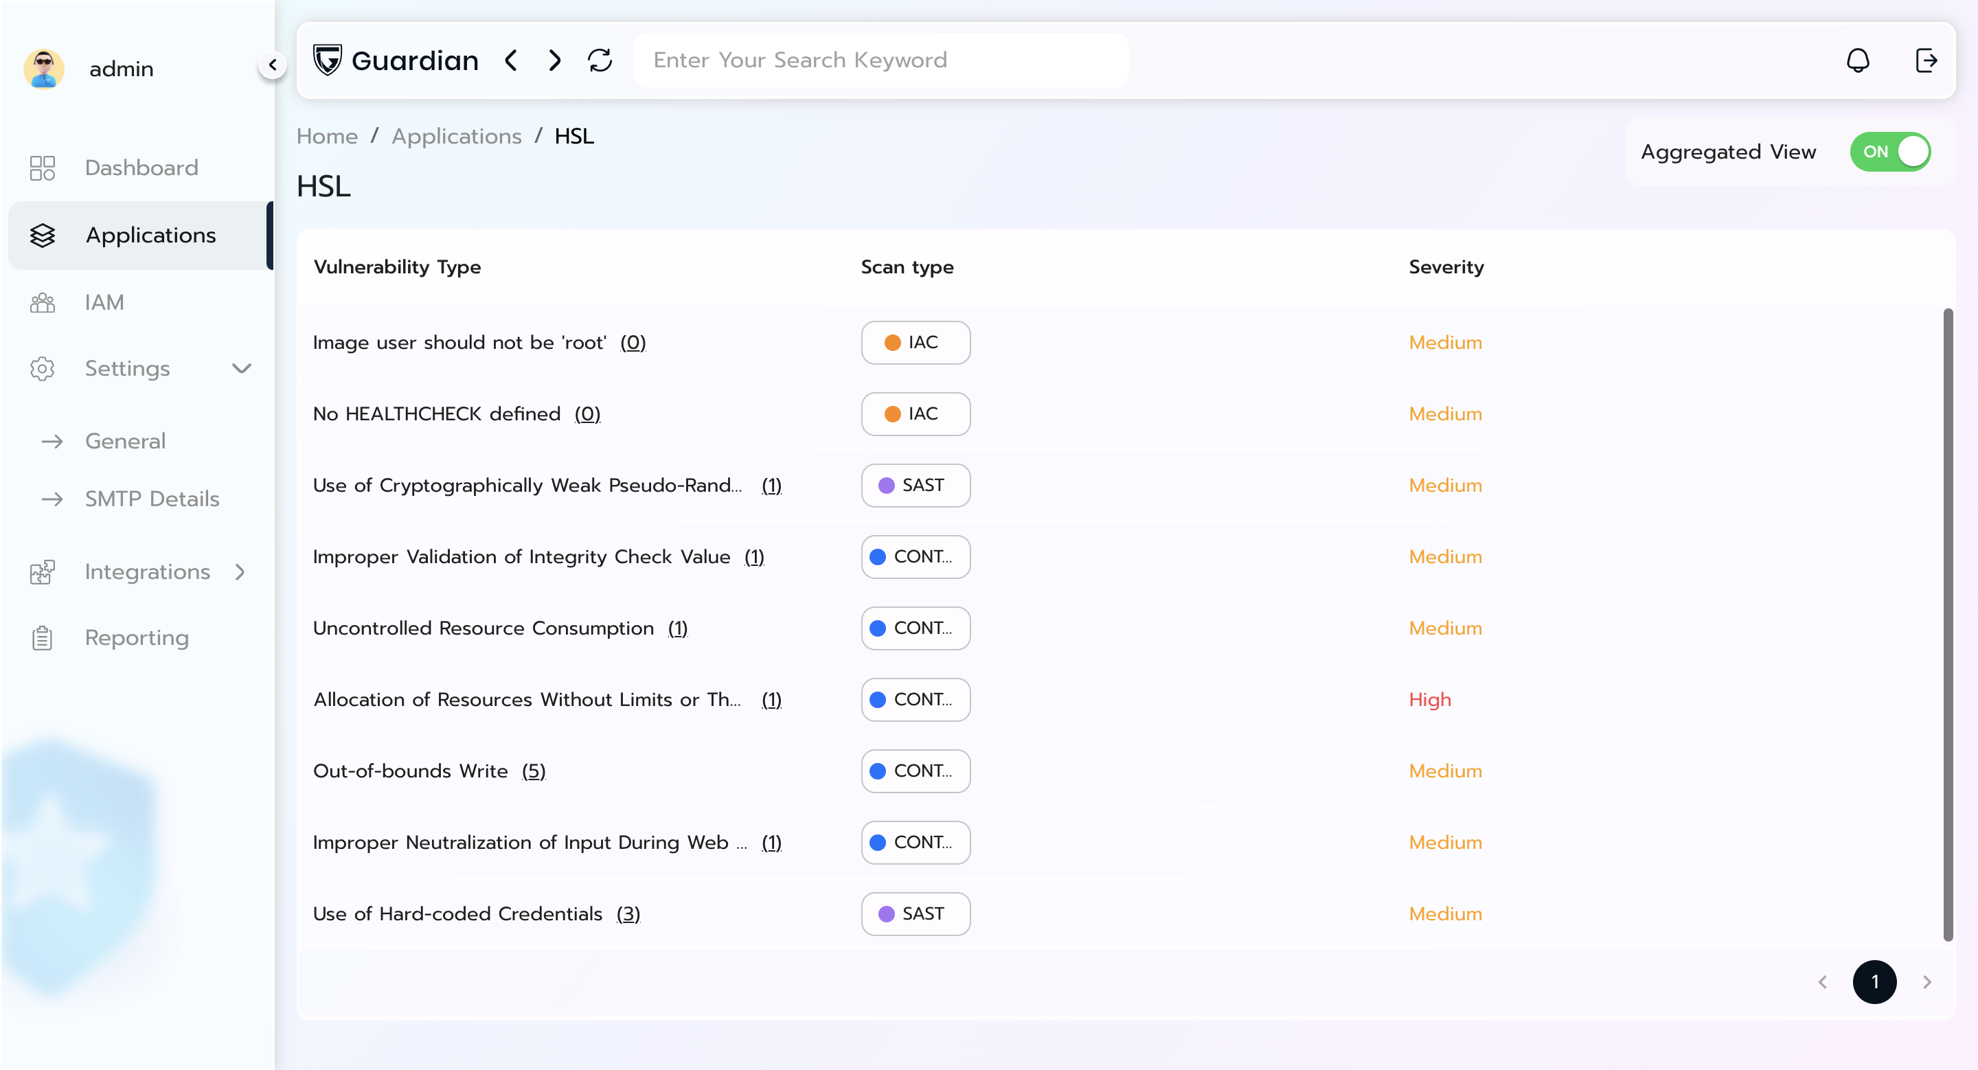Open count link for Improper Neutralization of Input
Screen dimensions: 1978x1070
click(x=772, y=842)
